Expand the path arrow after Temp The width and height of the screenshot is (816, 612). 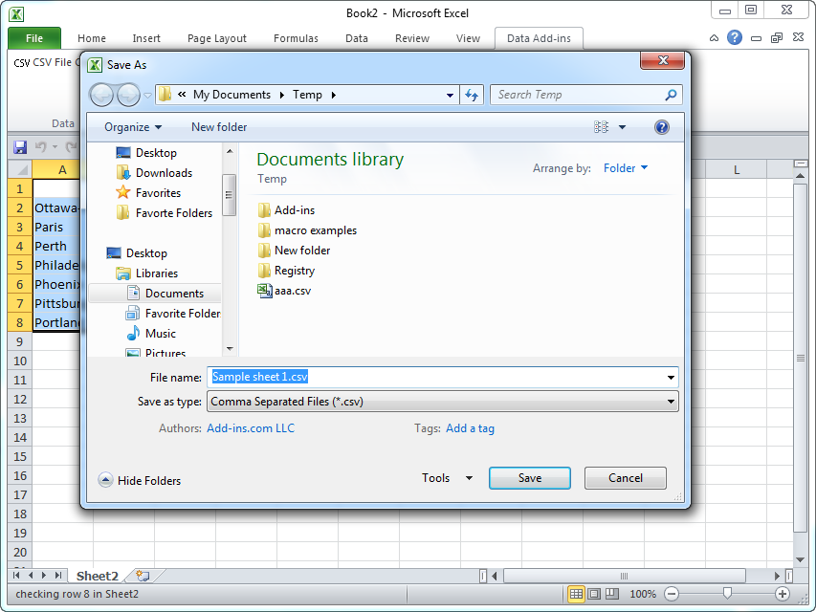click(334, 96)
